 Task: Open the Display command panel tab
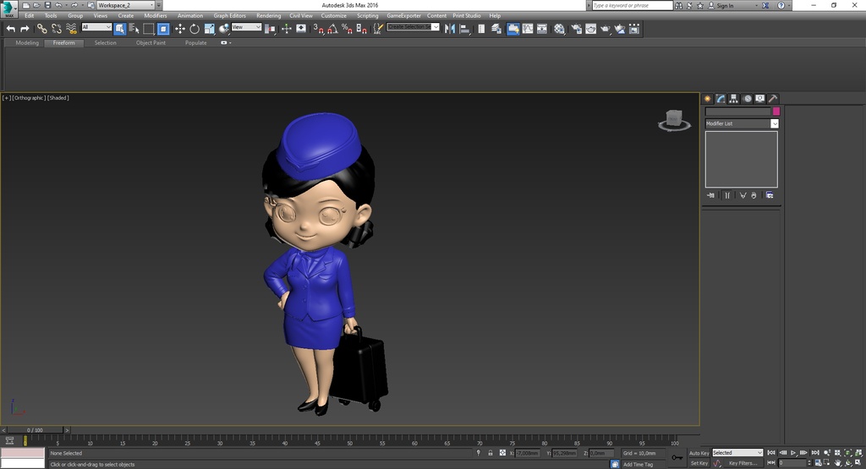coord(760,99)
